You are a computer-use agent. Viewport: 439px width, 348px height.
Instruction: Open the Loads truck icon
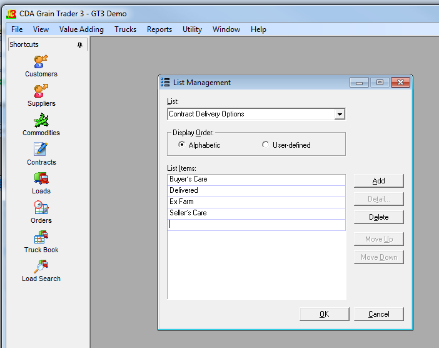(41, 179)
